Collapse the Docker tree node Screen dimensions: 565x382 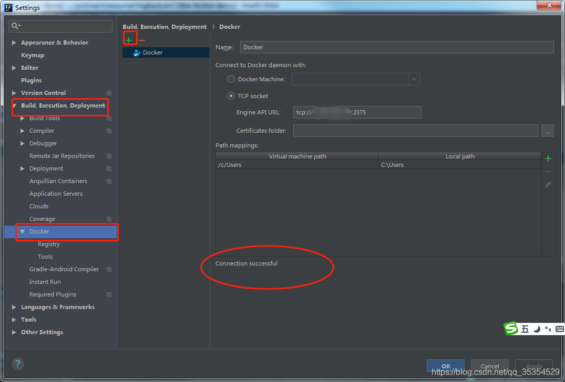point(22,231)
